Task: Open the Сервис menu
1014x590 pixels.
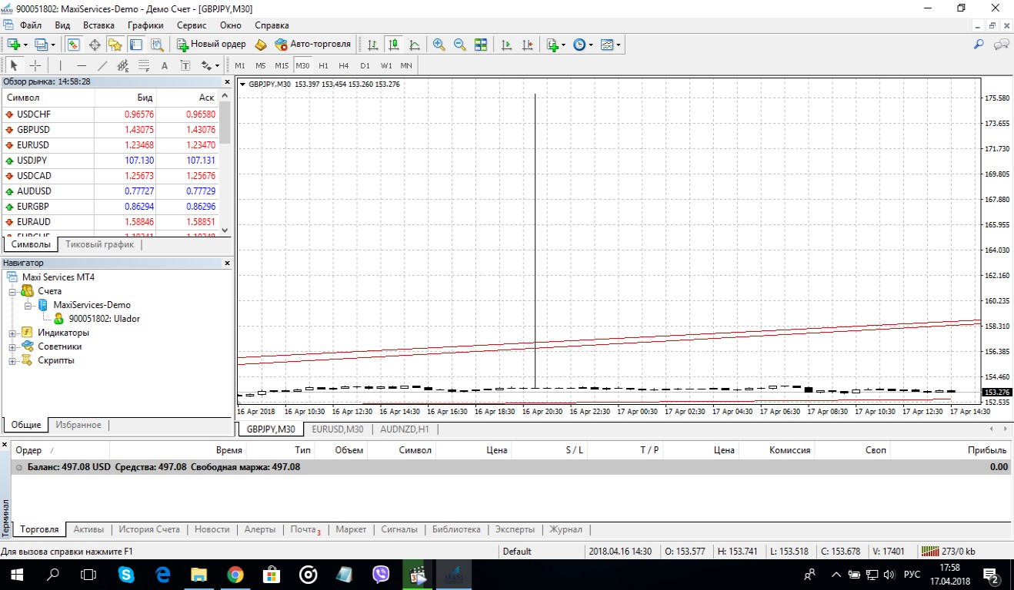Action: pyautogui.click(x=191, y=25)
